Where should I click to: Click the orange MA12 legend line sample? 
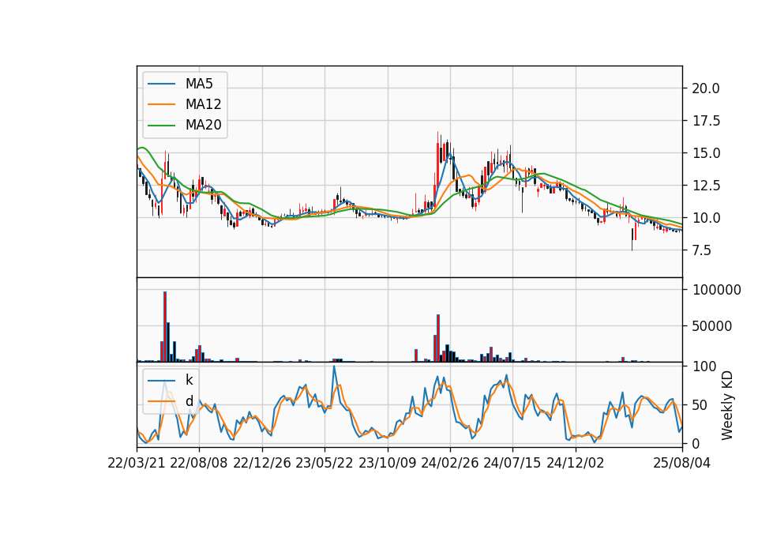(161, 104)
